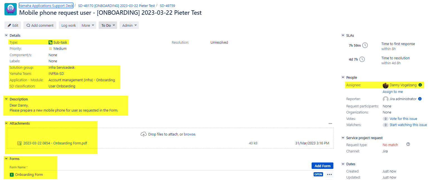The image size is (434, 180).
Task: Open the Attachments section options menu
Action: coord(330,124)
